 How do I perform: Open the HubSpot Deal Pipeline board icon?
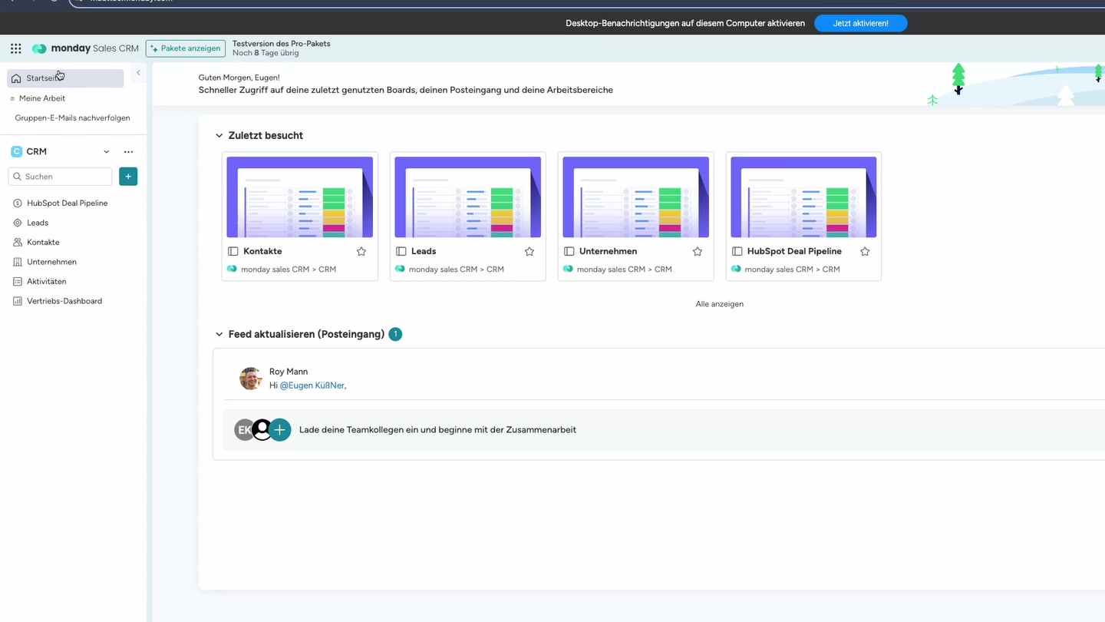(x=17, y=203)
